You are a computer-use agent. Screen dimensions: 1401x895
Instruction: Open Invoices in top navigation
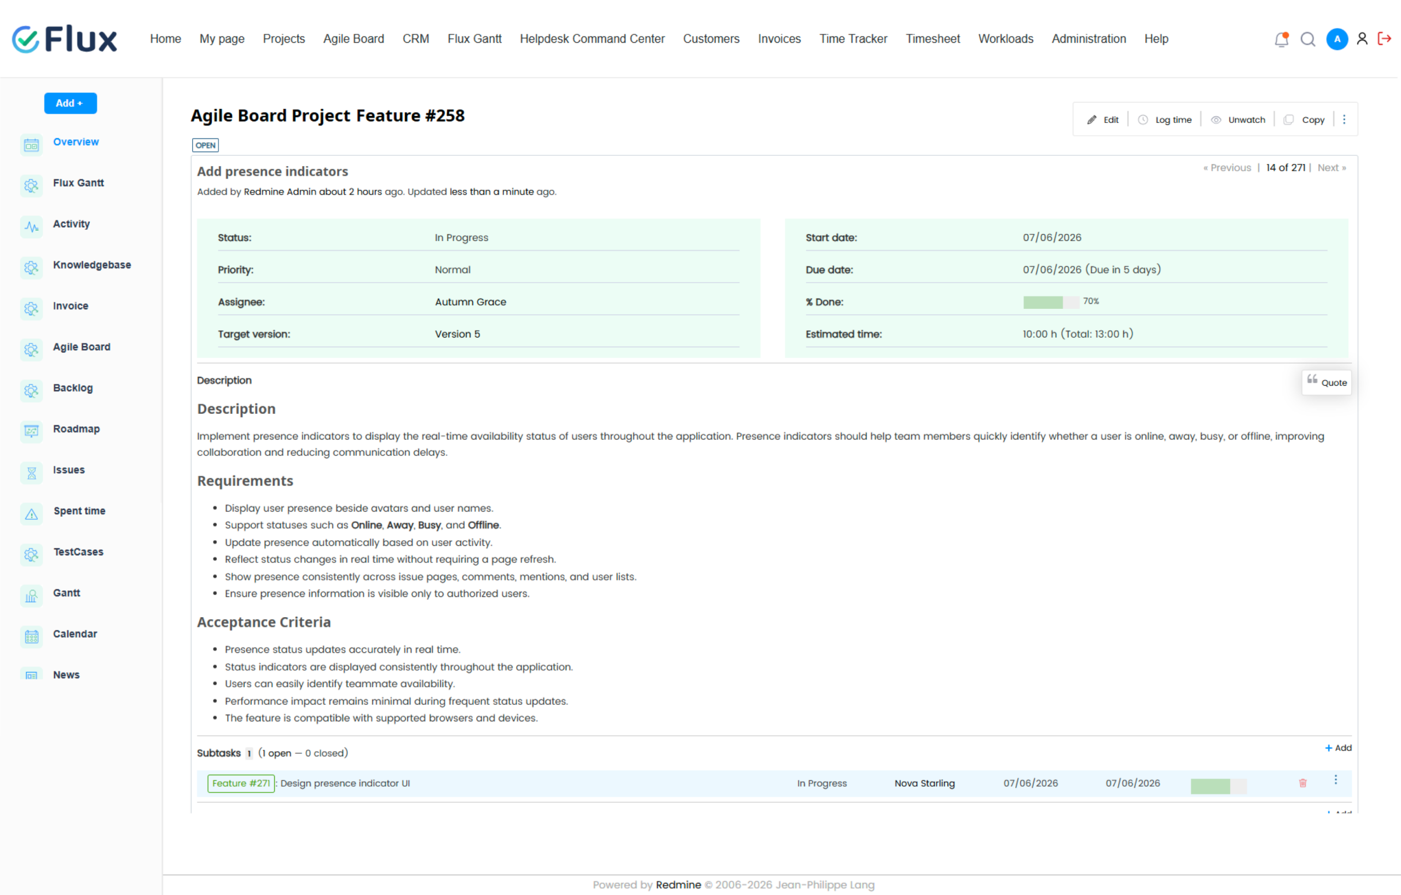click(x=779, y=39)
